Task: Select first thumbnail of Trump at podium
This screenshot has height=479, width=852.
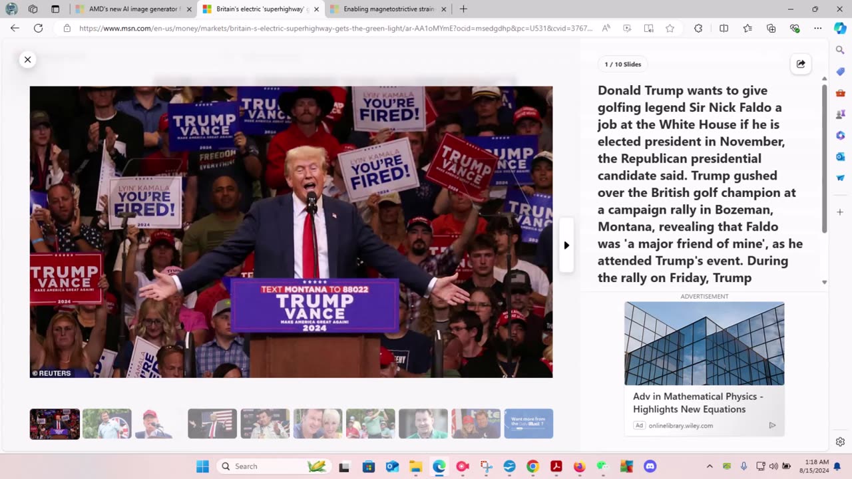Action: 55,424
